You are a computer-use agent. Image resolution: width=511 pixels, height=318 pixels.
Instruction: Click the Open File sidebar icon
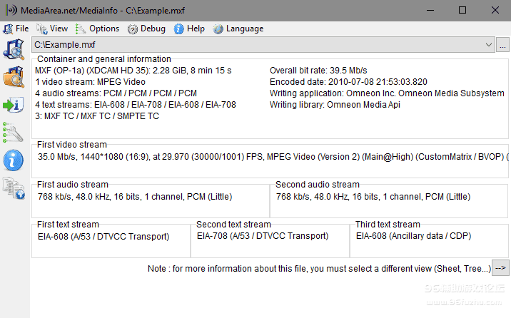point(14,50)
